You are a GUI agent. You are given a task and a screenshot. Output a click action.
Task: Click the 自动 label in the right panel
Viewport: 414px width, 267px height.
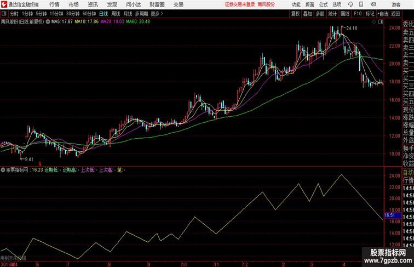click(408, 172)
